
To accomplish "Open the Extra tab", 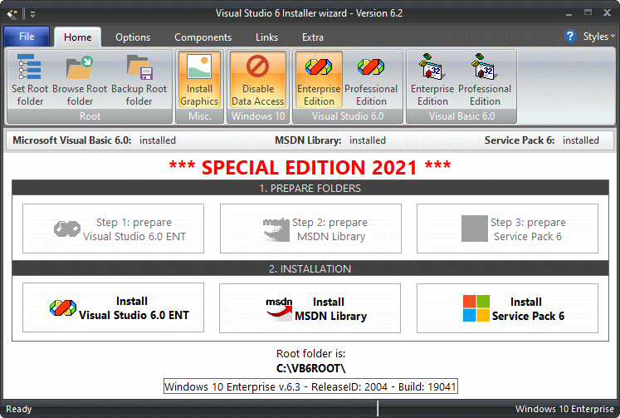I will point(312,37).
